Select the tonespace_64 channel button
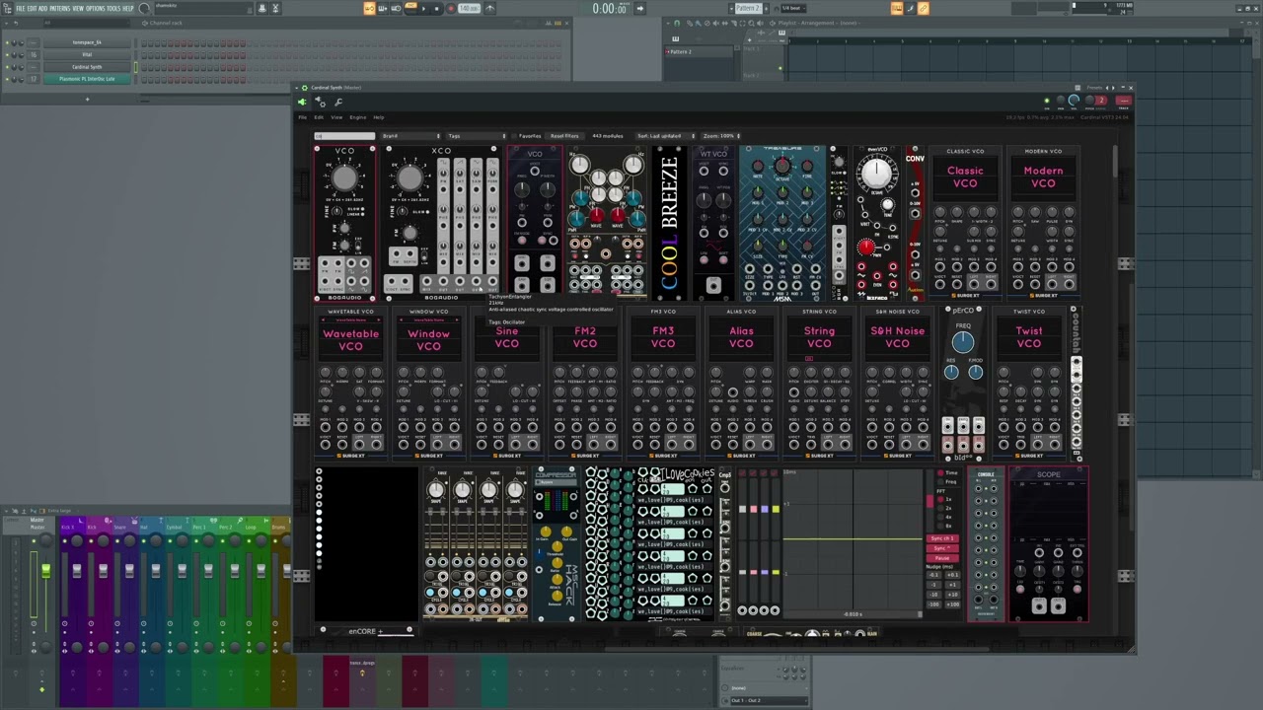Screen dimensions: 1263x710 (x=87, y=42)
